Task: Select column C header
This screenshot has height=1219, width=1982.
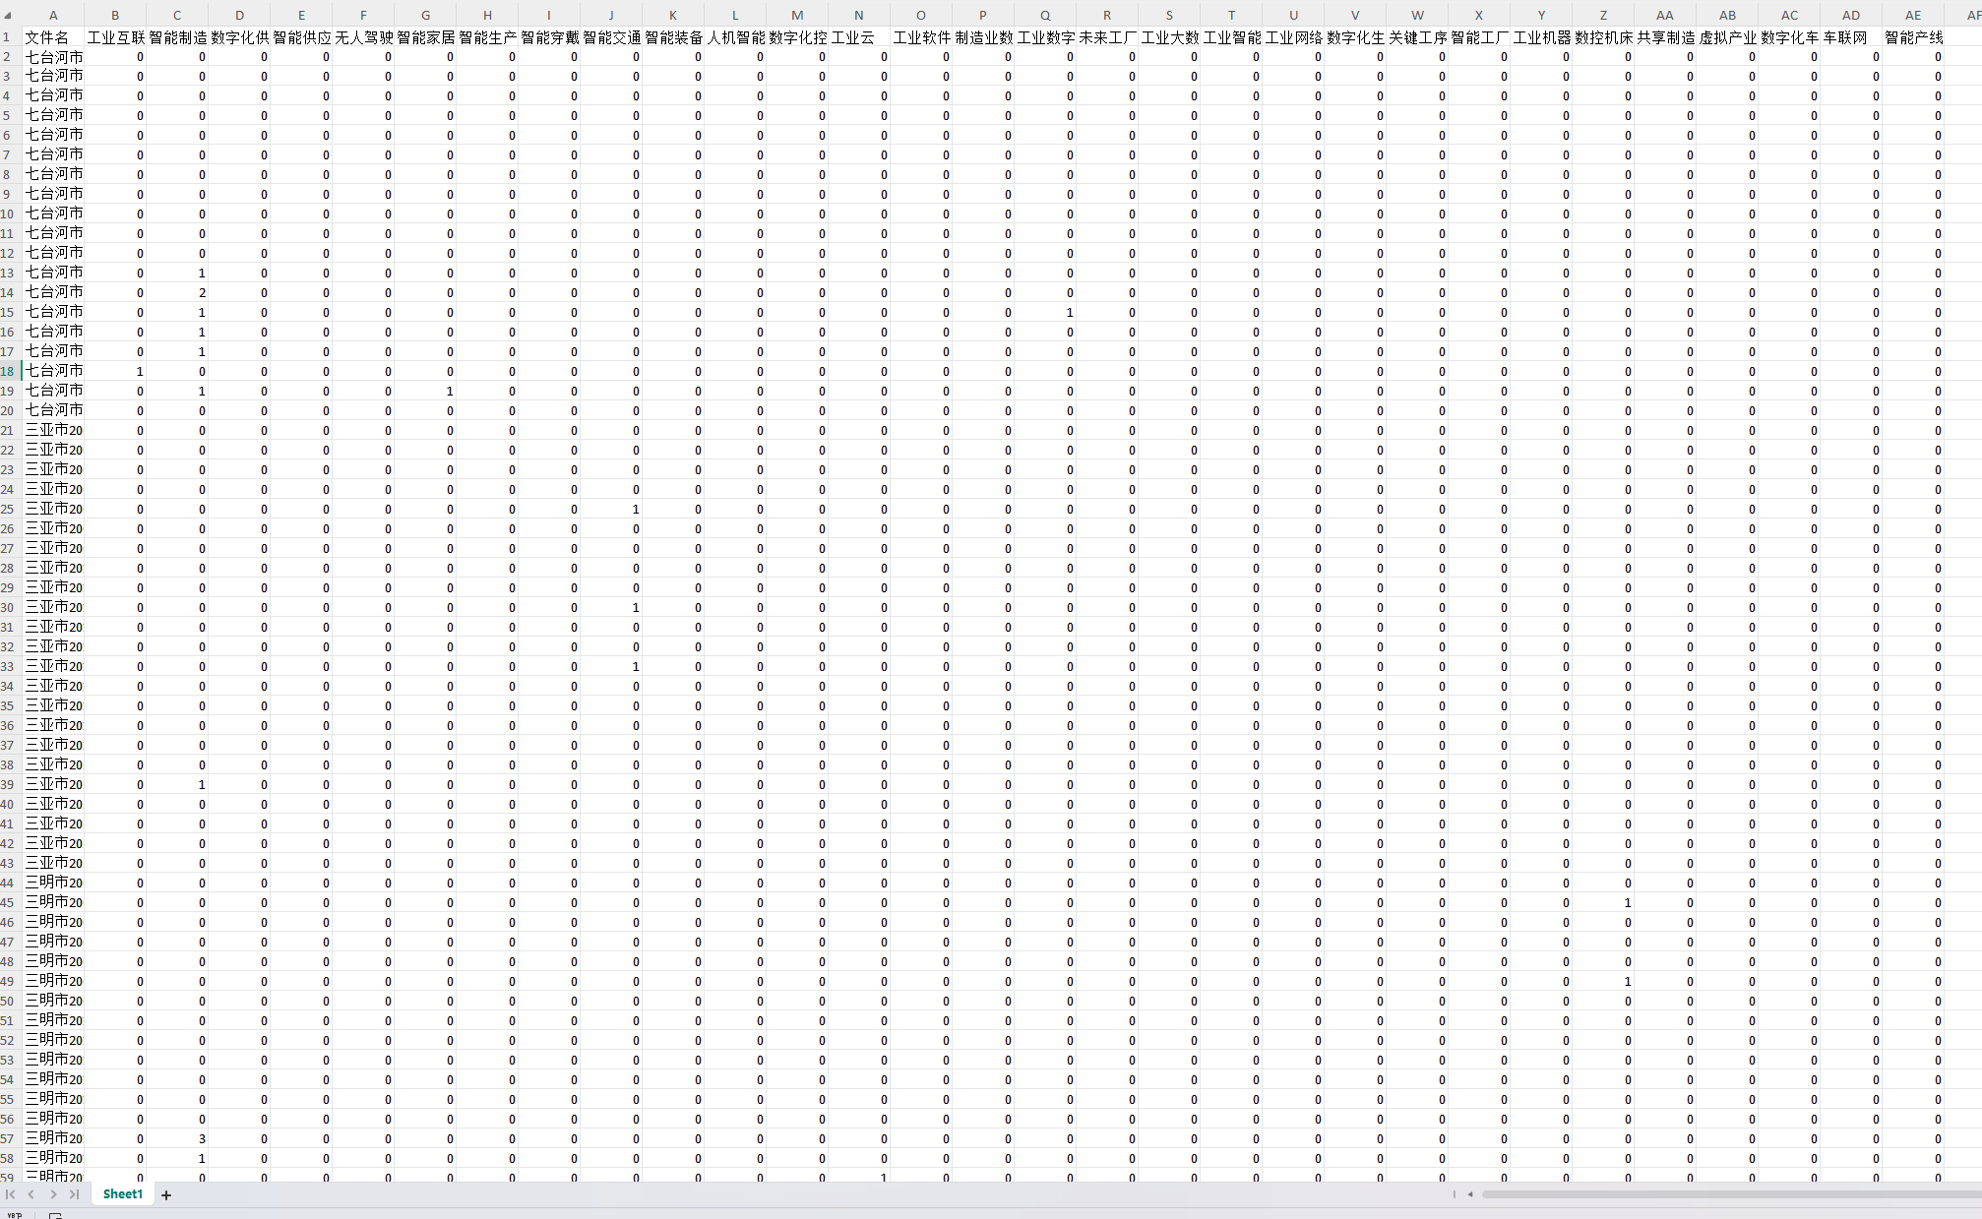Action: click(x=177, y=15)
